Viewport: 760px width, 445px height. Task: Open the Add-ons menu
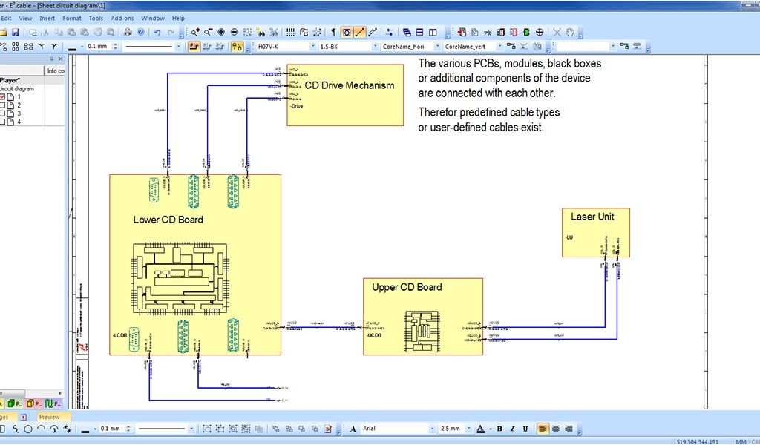click(122, 18)
